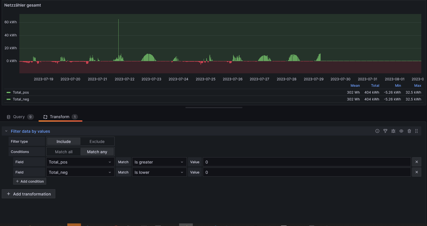Select Include filter type
The height and width of the screenshot is (226, 427).
point(64,142)
